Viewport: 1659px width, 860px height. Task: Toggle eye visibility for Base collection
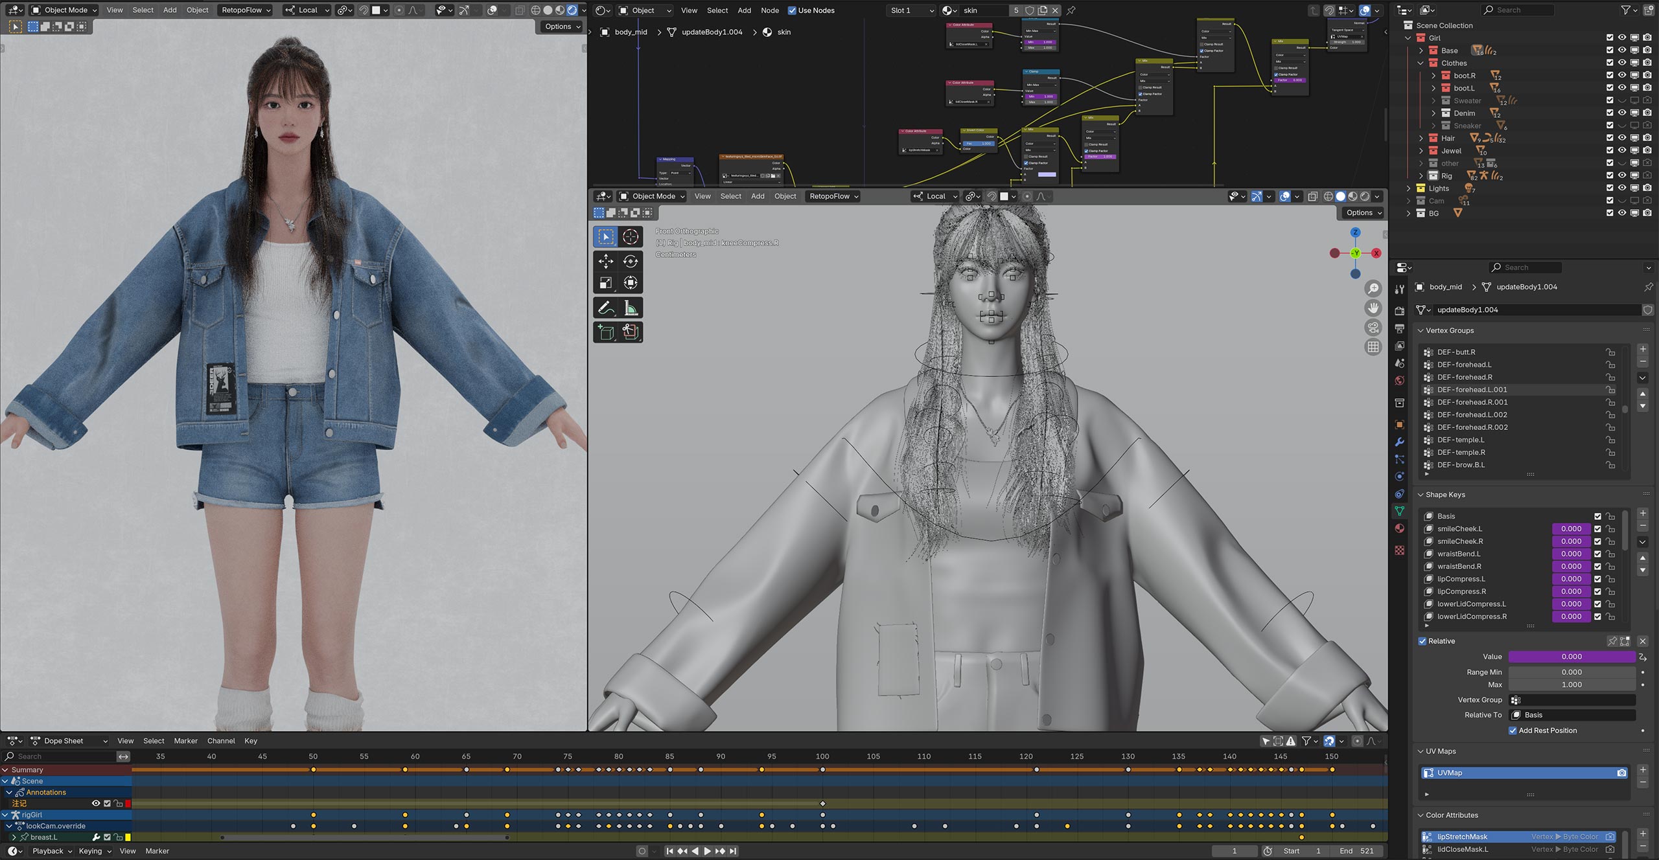click(x=1622, y=51)
